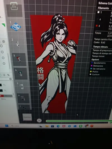Open the green slicer app taskbar icon
The width and height of the screenshot is (112, 149).
[81, 126]
